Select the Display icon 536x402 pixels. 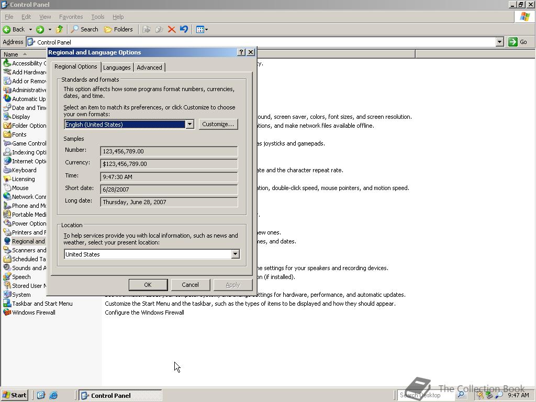pyautogui.click(x=7, y=117)
